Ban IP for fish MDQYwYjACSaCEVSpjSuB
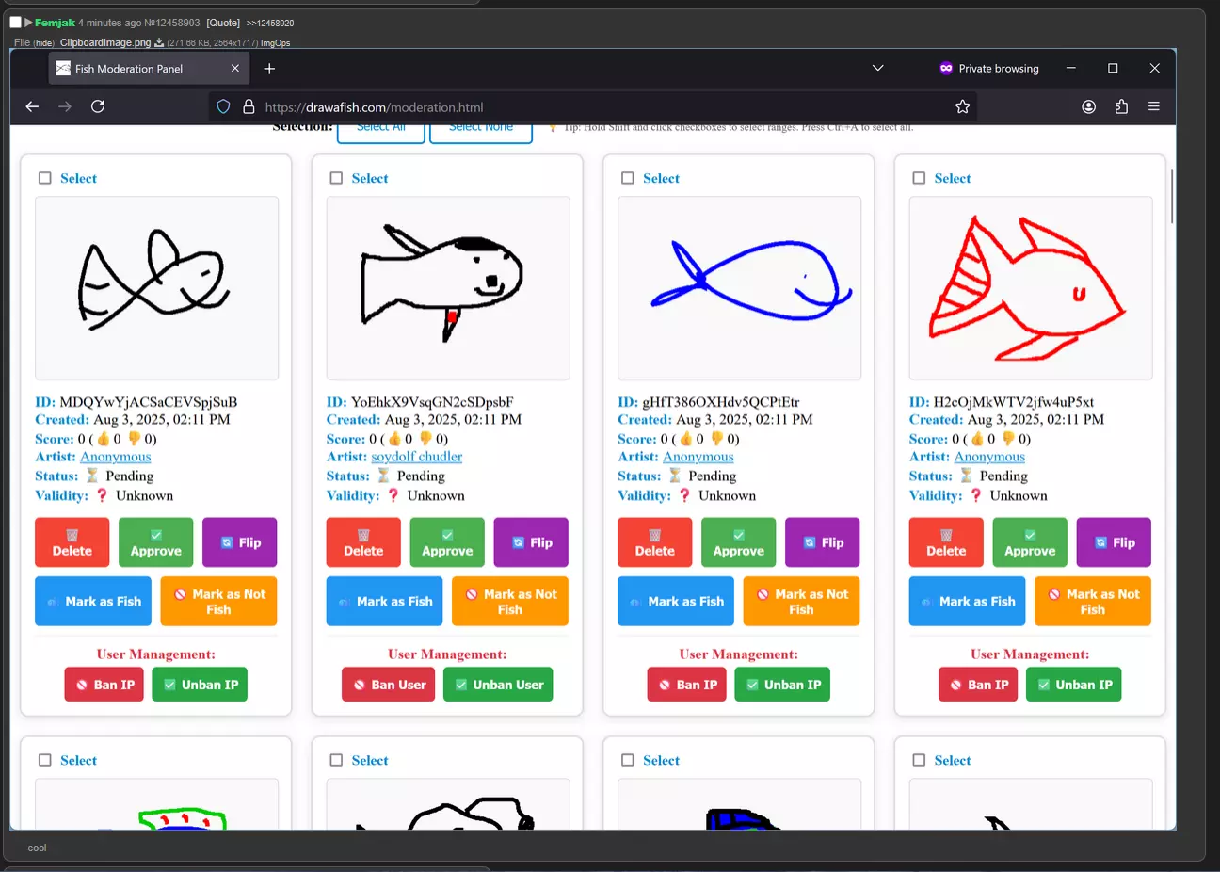The image size is (1220, 872). (104, 685)
